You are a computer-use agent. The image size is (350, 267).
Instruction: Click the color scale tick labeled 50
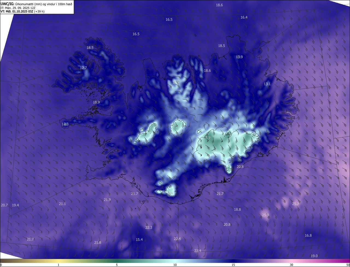tap(348, 265)
